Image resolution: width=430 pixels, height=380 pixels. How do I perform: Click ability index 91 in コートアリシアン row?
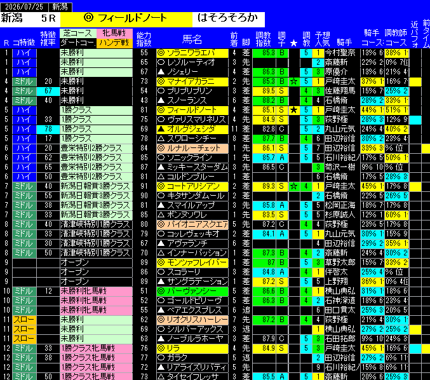coord(144,186)
